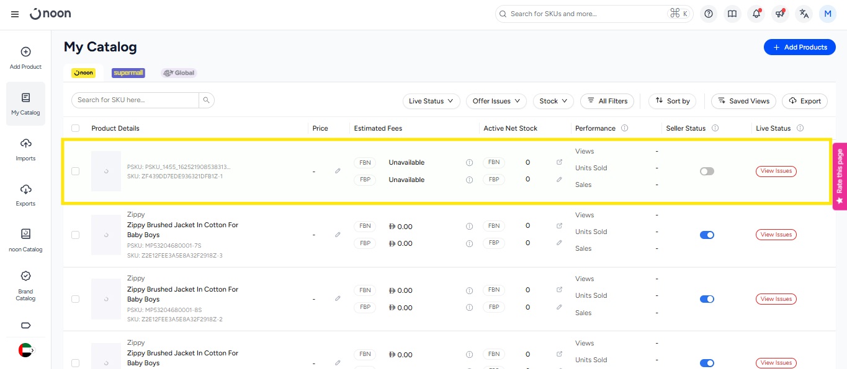The height and width of the screenshot is (369, 847).
Task: Check the select-all checkbox in table header
Action: (75, 128)
